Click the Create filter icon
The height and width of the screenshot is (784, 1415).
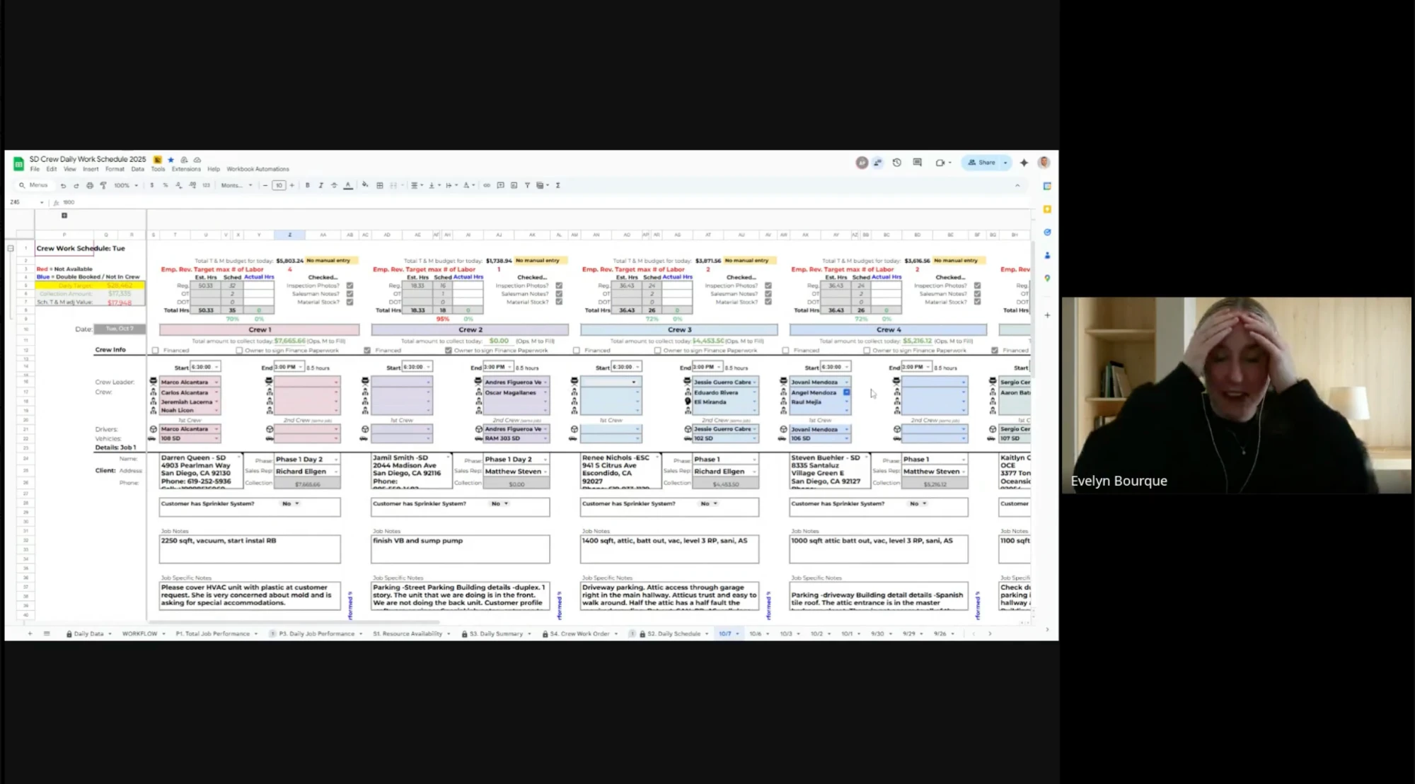coord(527,185)
